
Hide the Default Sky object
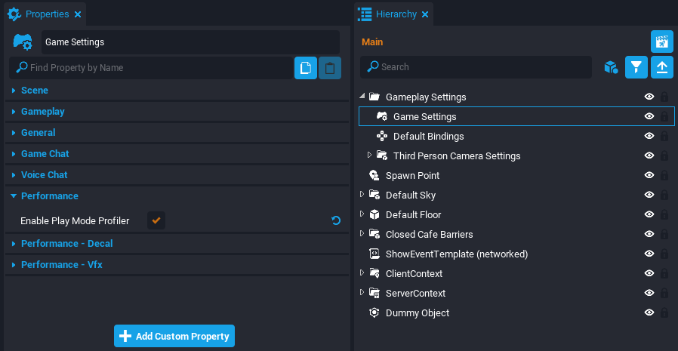pyautogui.click(x=649, y=196)
